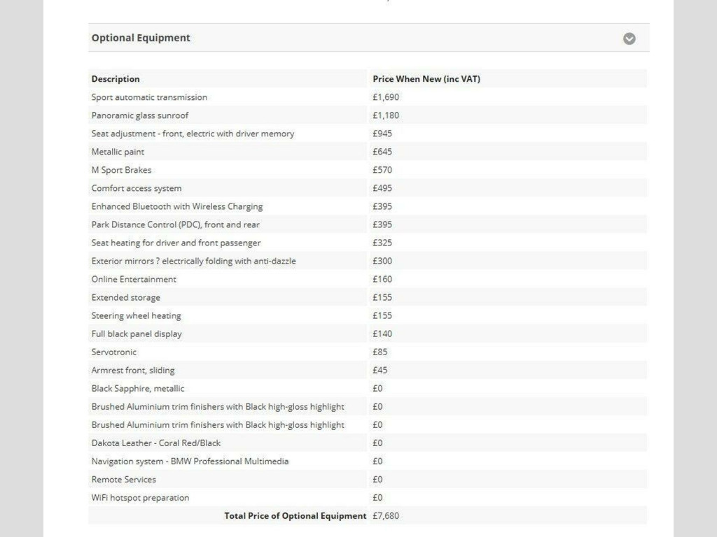The width and height of the screenshot is (717, 537).
Task: Click the Optional Equipment panel title
Action: click(x=141, y=38)
